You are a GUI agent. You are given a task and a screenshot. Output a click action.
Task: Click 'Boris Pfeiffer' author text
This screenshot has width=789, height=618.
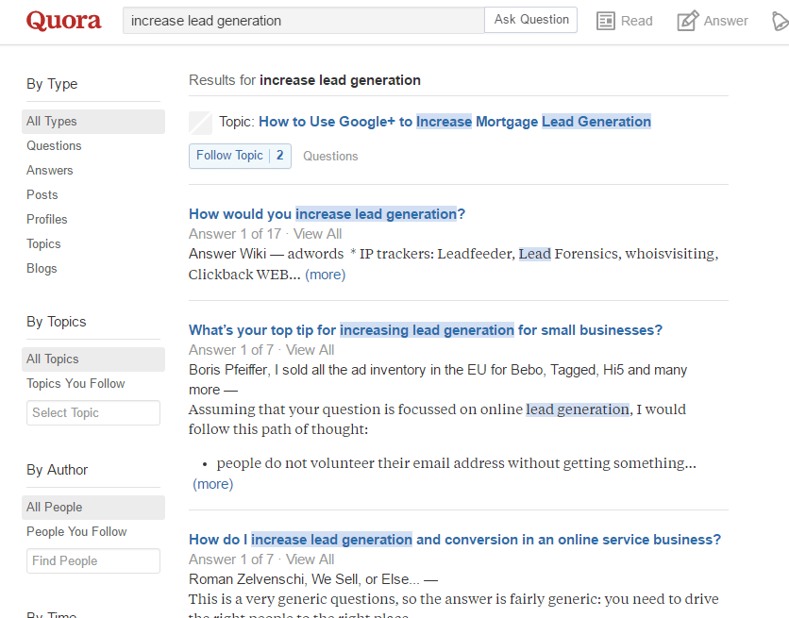[228, 370]
